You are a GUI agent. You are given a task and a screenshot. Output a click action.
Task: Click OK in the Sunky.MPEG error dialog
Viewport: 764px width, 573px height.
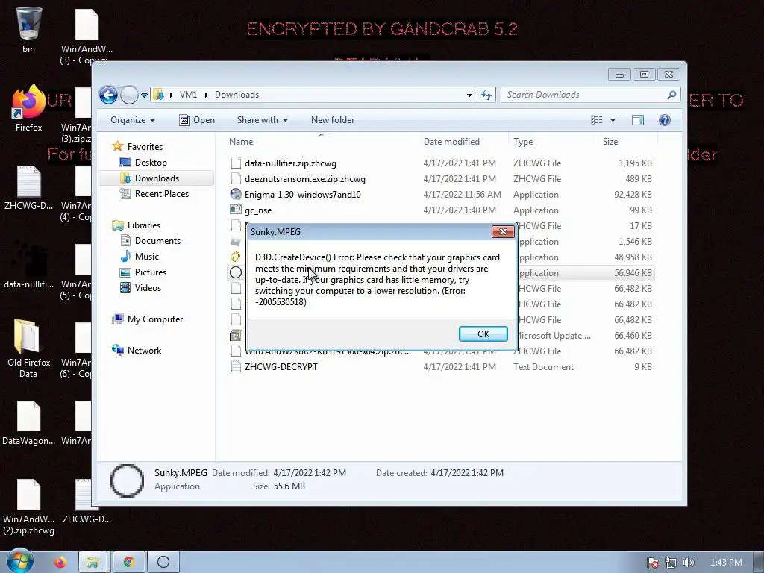pyautogui.click(x=483, y=334)
